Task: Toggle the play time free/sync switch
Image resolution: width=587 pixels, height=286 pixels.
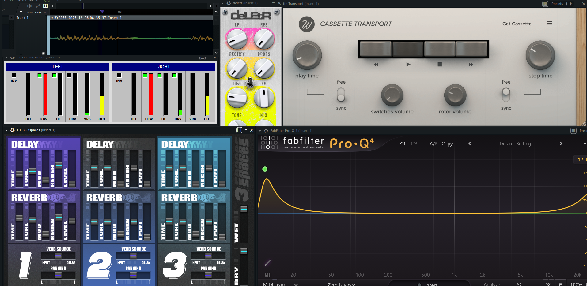Action: click(341, 95)
